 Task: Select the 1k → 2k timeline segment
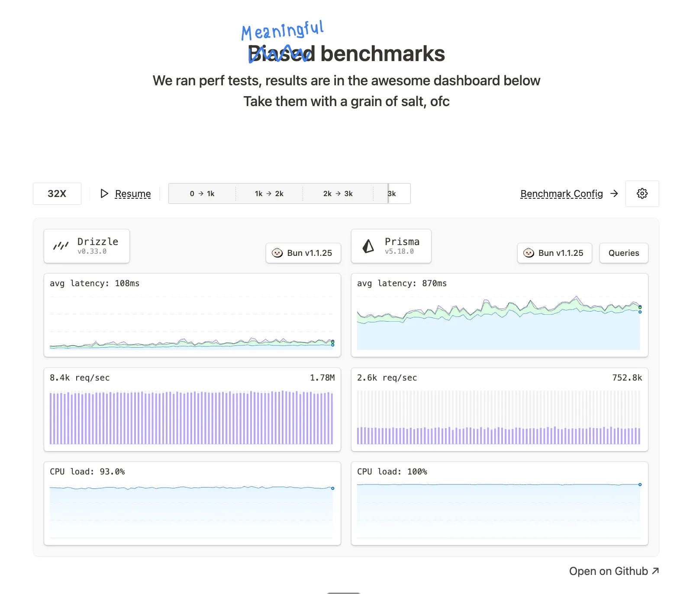pos(269,194)
